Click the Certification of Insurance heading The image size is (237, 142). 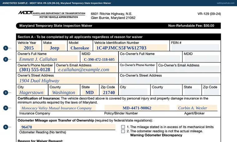tap(39, 98)
